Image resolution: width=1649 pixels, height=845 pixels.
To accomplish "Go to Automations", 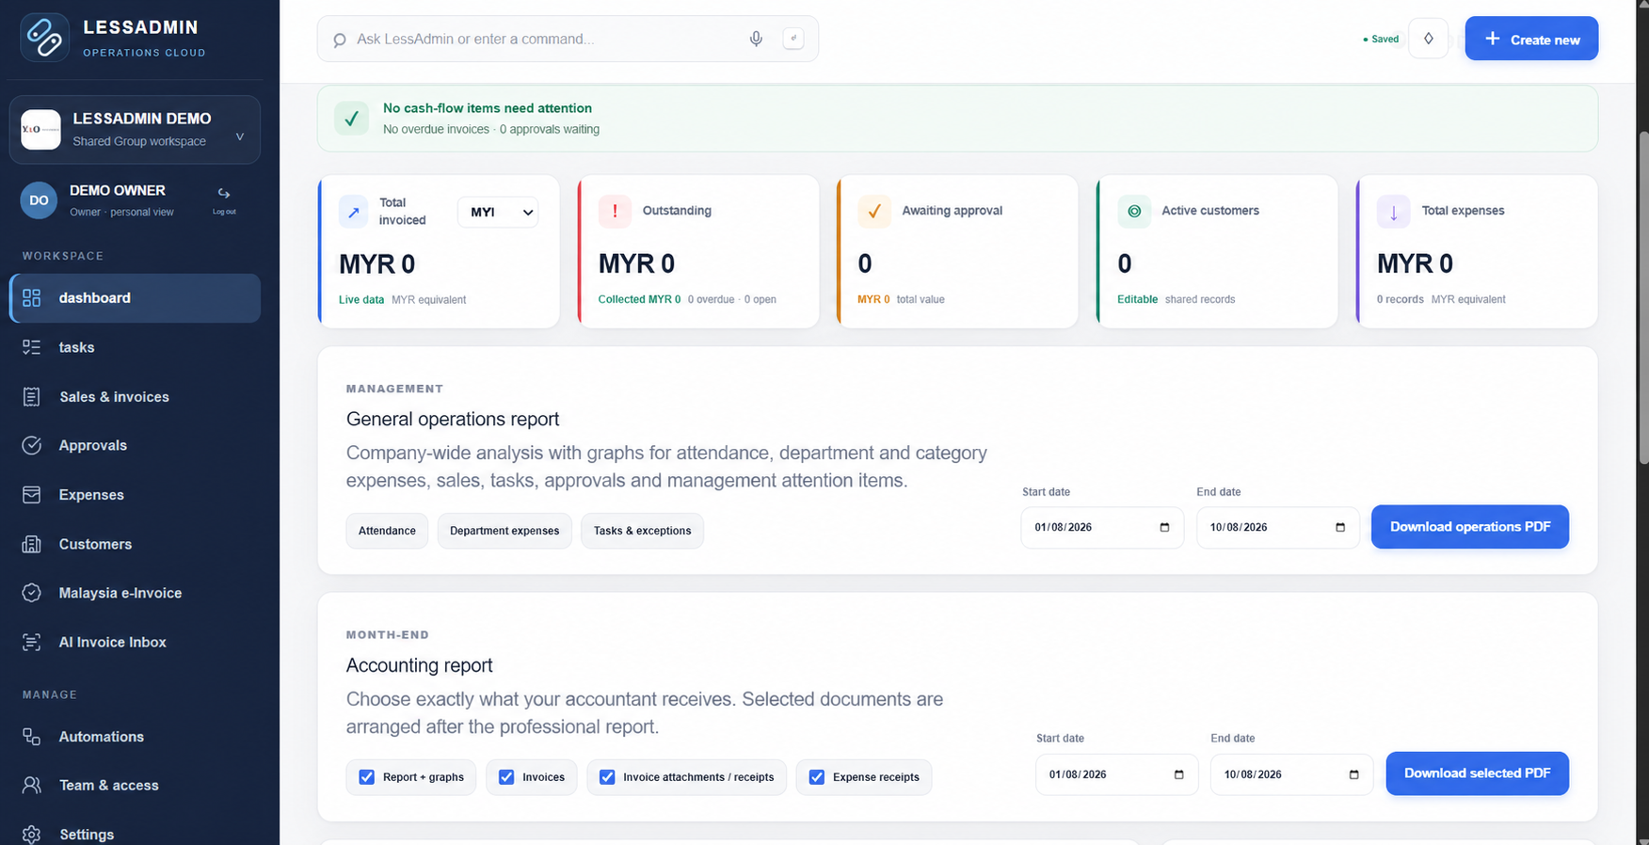I will 135,737.
